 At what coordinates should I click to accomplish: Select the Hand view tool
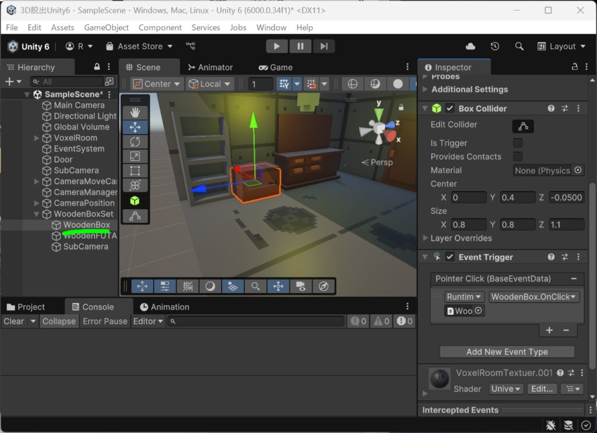(135, 112)
